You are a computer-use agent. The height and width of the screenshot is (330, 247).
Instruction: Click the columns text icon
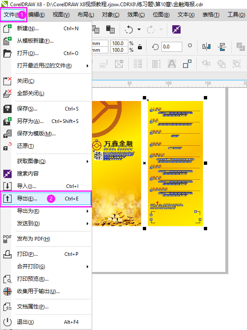pyautogui.click(x=138, y=64)
